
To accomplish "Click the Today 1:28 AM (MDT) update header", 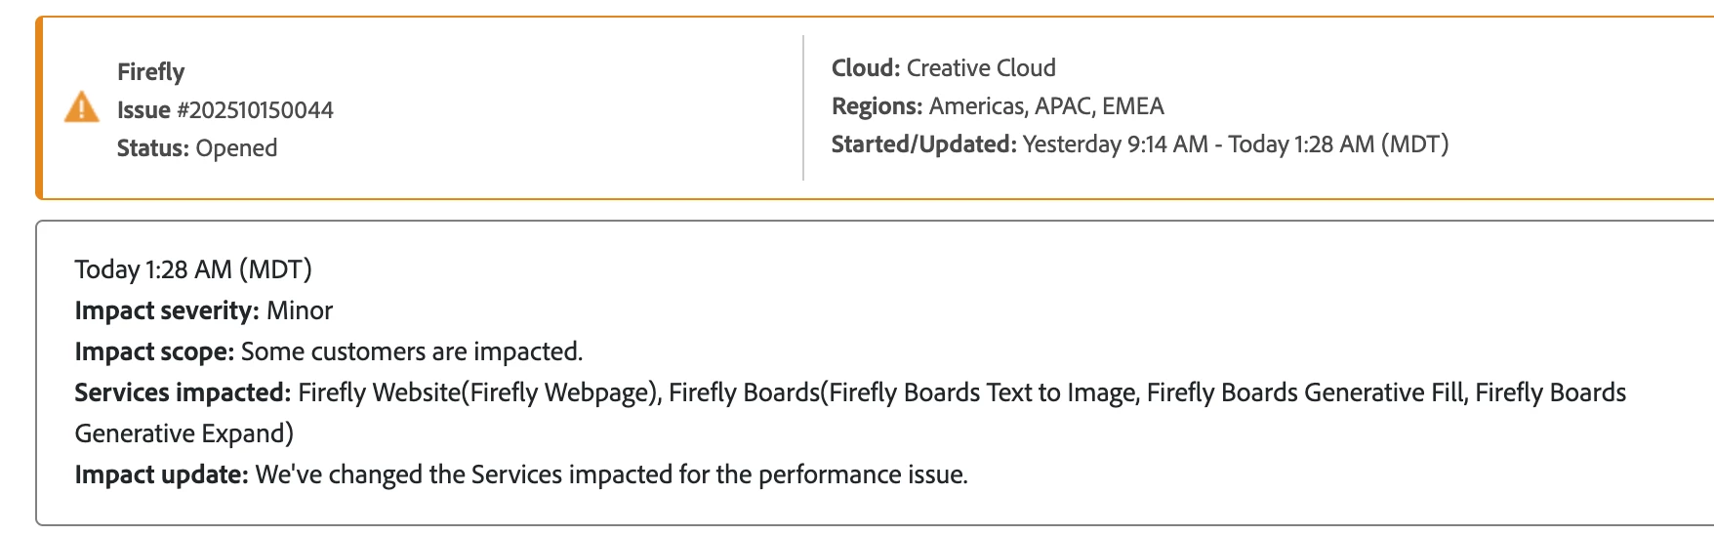I will tap(193, 268).
